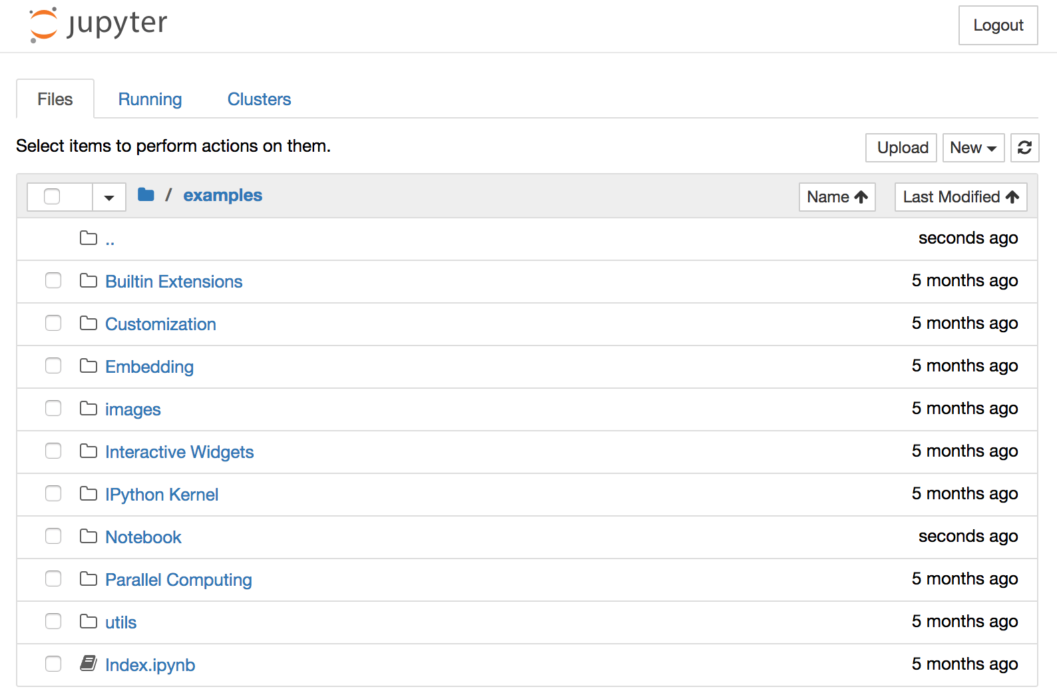Click folder icon next to IPython Kernel

tap(89, 493)
